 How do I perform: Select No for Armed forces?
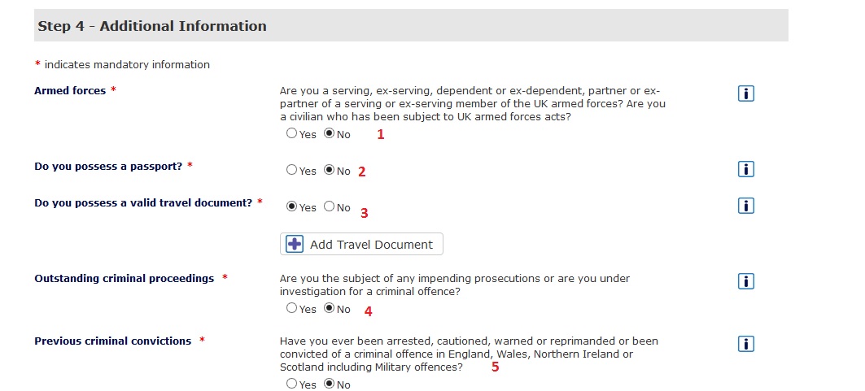click(329, 134)
